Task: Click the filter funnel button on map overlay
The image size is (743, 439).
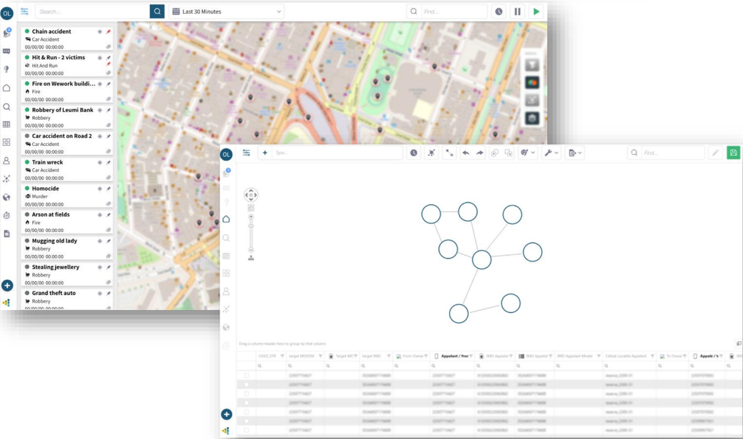Action: coord(532,65)
